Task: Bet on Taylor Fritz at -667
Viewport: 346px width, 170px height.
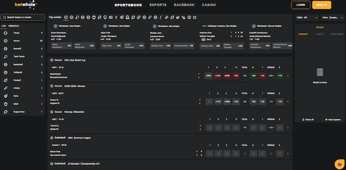Action: pos(111,46)
